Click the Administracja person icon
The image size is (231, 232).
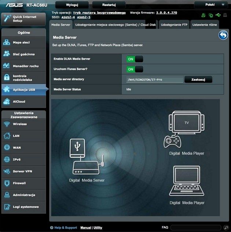7,195
